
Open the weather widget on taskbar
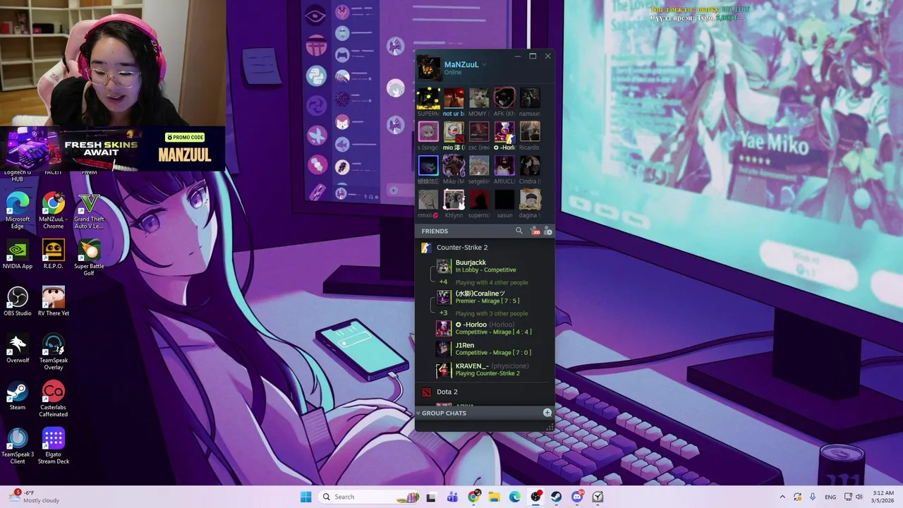coord(35,497)
